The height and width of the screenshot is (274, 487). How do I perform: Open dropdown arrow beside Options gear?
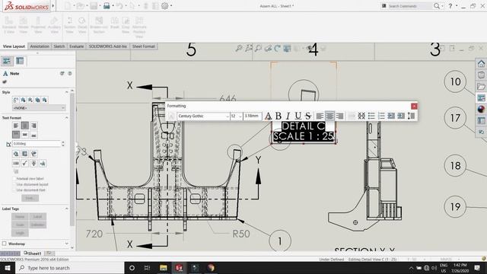coord(171,5)
